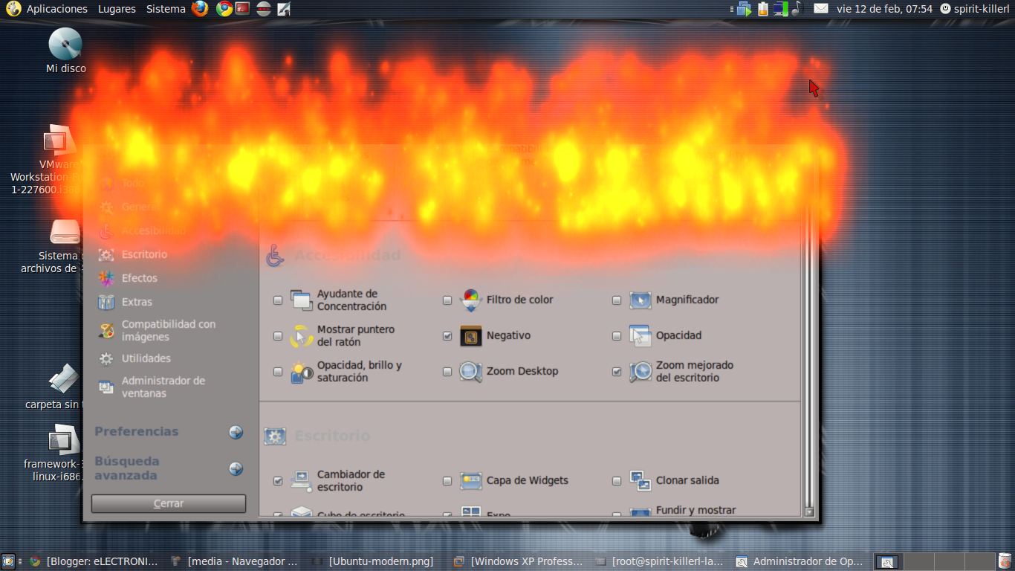This screenshot has height=571, width=1015.
Task: Open the Magnificador plugin icon
Action: pyautogui.click(x=641, y=300)
